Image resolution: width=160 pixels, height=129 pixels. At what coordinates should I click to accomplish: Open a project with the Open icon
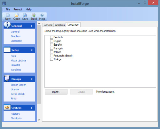[x=17, y=15]
